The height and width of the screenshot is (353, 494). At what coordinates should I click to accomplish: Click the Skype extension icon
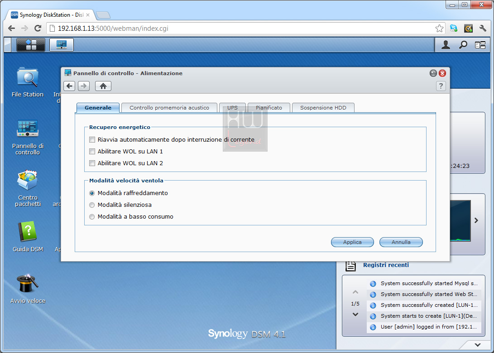tap(454, 29)
